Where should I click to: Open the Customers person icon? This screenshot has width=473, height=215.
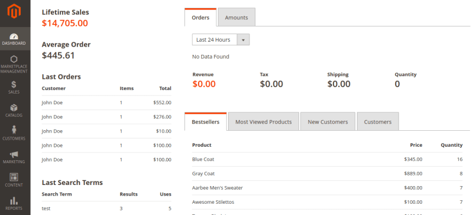(x=14, y=130)
